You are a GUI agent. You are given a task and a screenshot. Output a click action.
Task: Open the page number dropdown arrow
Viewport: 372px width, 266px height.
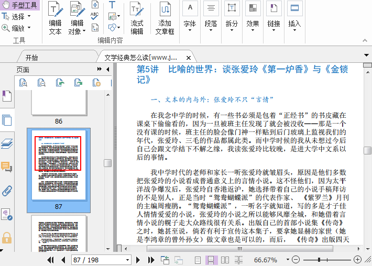(x=128, y=260)
